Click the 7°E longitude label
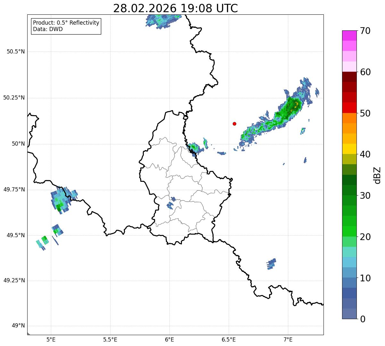The height and width of the screenshot is (346, 385). coord(288,339)
